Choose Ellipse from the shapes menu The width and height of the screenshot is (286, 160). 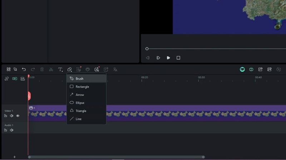point(87,103)
